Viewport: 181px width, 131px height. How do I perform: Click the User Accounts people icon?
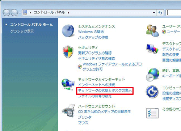coord(152,30)
